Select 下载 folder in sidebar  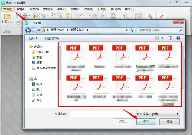pyautogui.click(x=37, y=57)
